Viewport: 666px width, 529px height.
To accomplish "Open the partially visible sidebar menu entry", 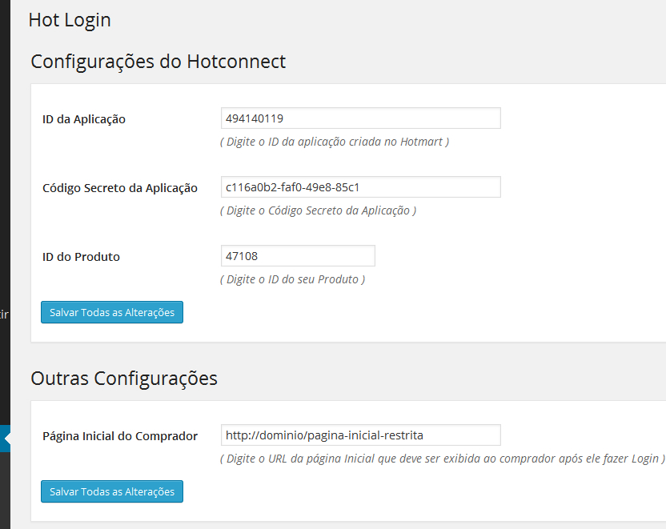I will click(x=3, y=315).
